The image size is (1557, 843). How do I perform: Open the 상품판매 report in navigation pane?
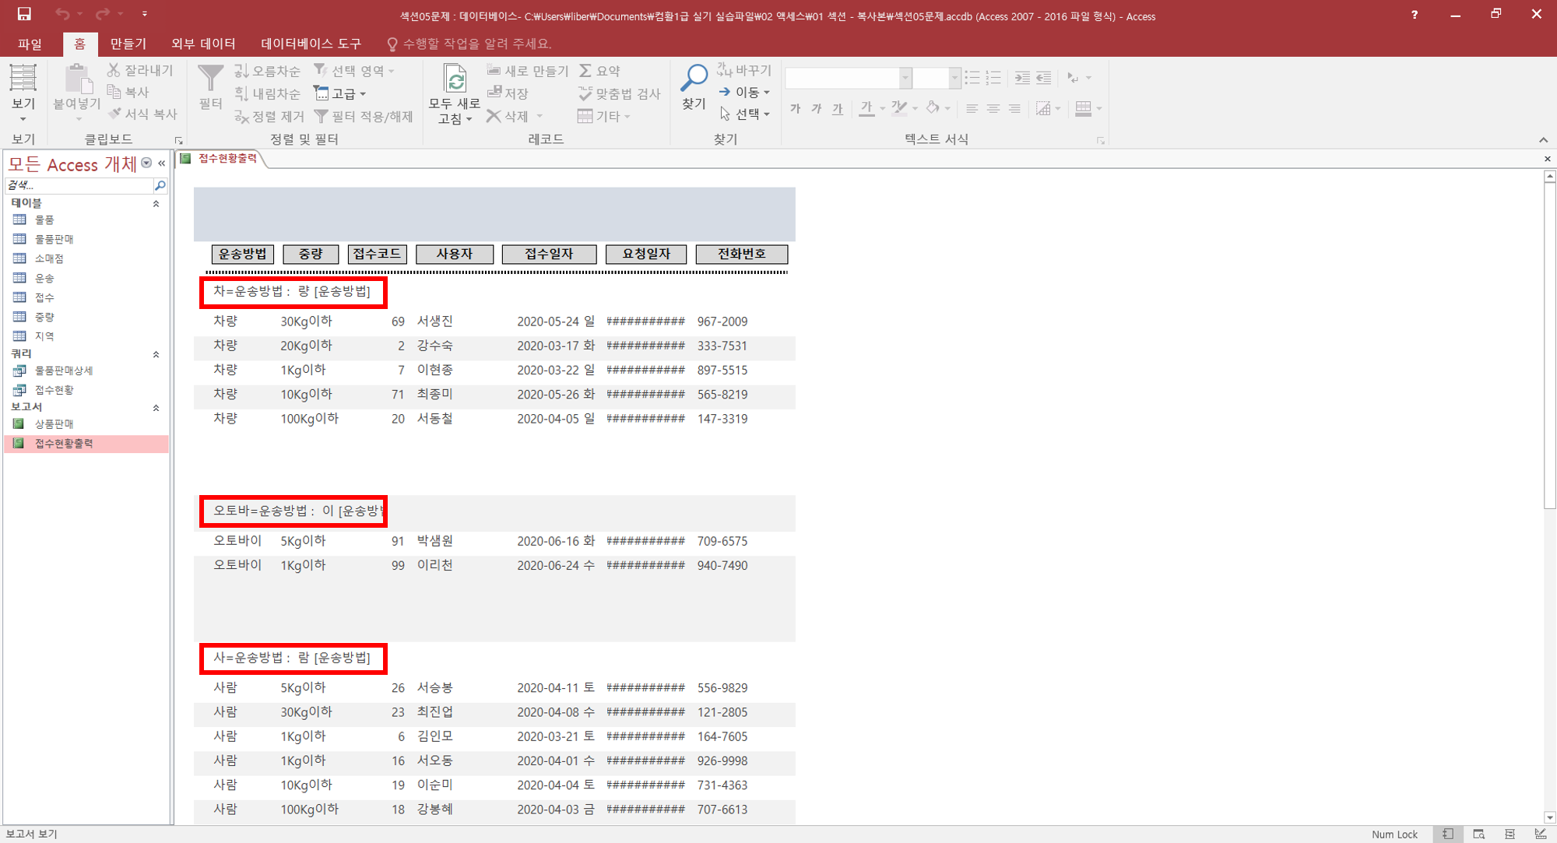click(54, 423)
